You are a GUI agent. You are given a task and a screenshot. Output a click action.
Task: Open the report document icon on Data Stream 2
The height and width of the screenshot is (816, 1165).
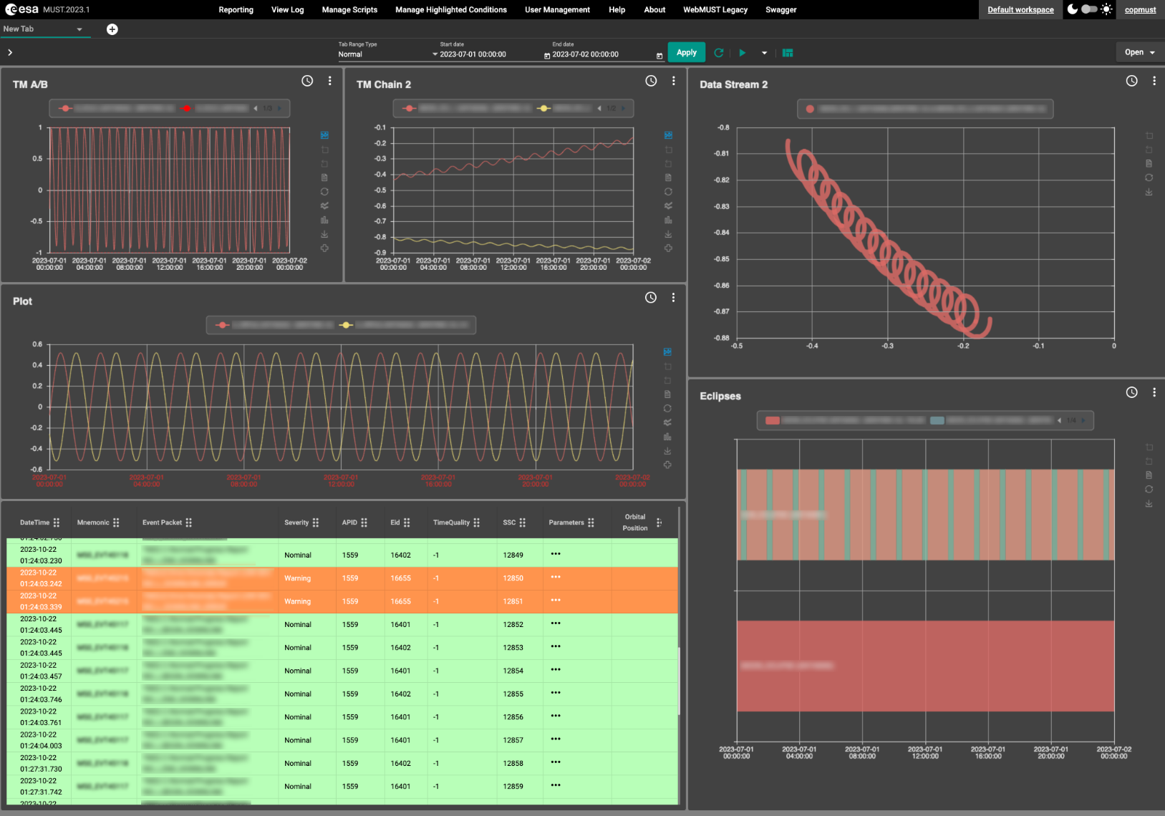pos(1149,163)
